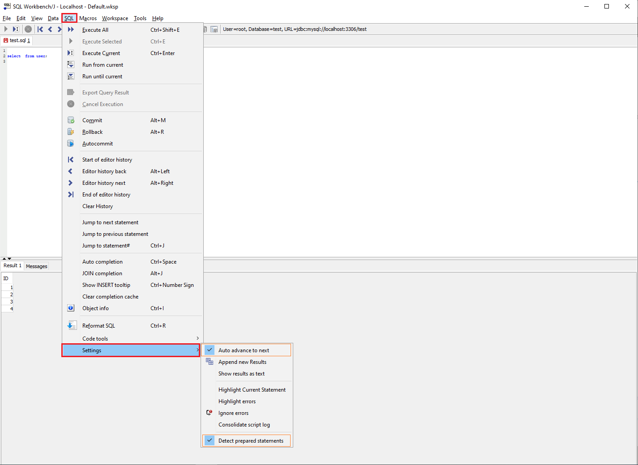Click toolbar icon for start of editor history

pos(40,29)
